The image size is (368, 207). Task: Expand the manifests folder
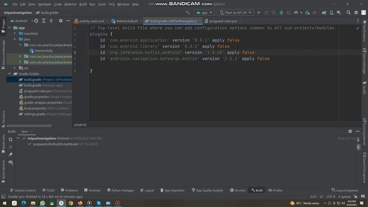[x=15, y=33]
